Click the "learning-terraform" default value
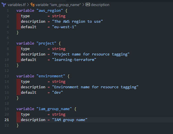 click(74, 60)
